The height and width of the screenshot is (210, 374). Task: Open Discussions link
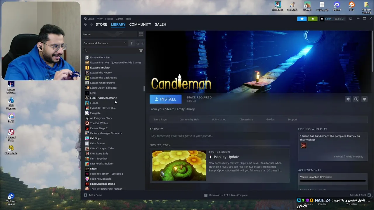246,119
